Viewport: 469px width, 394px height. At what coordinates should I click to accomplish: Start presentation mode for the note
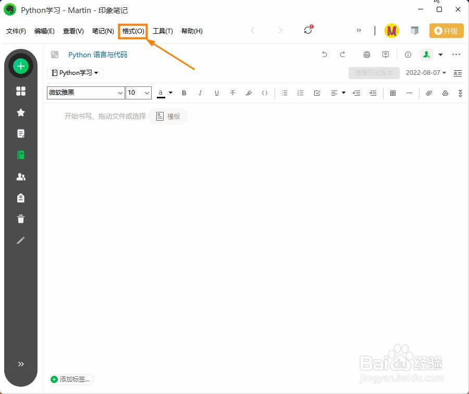coord(386,54)
